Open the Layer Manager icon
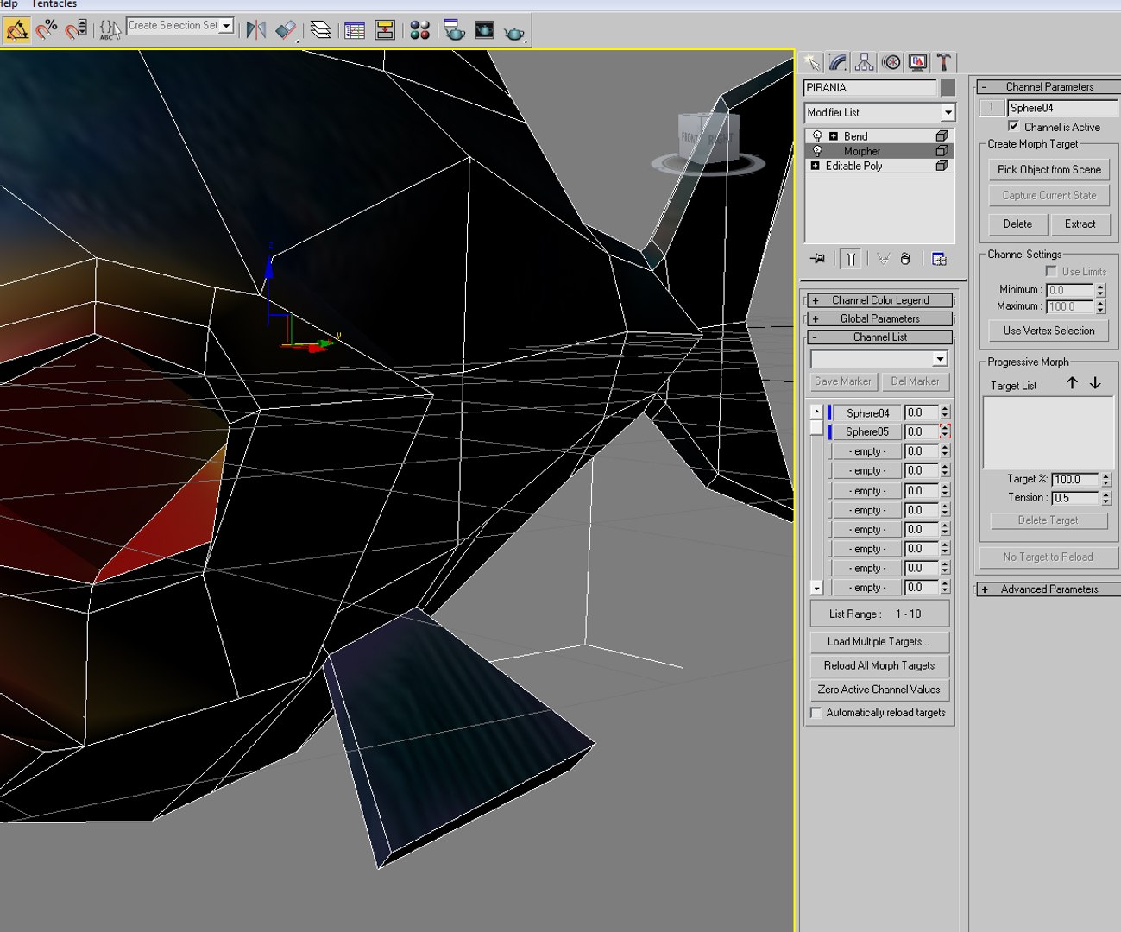 321,30
